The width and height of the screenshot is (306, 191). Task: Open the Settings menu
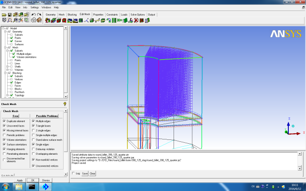35,8
